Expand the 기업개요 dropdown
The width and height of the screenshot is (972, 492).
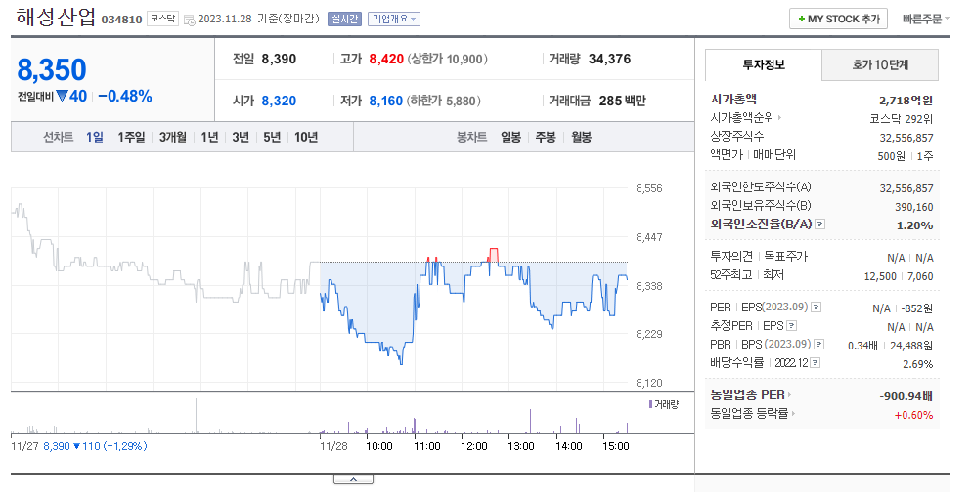[394, 19]
